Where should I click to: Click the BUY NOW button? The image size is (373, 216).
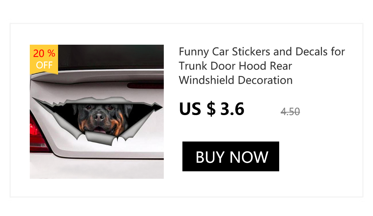pyautogui.click(x=230, y=156)
